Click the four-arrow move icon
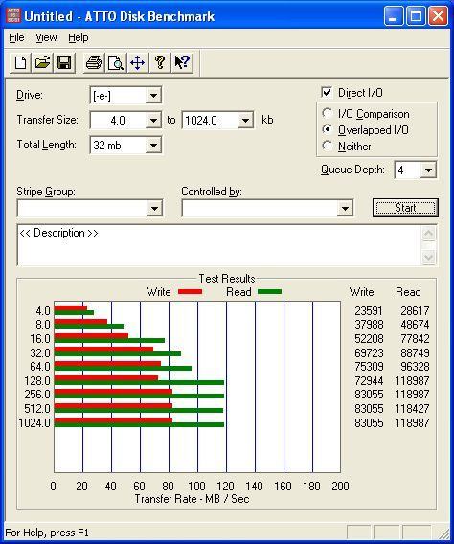The height and width of the screenshot is (544, 454). (138, 63)
